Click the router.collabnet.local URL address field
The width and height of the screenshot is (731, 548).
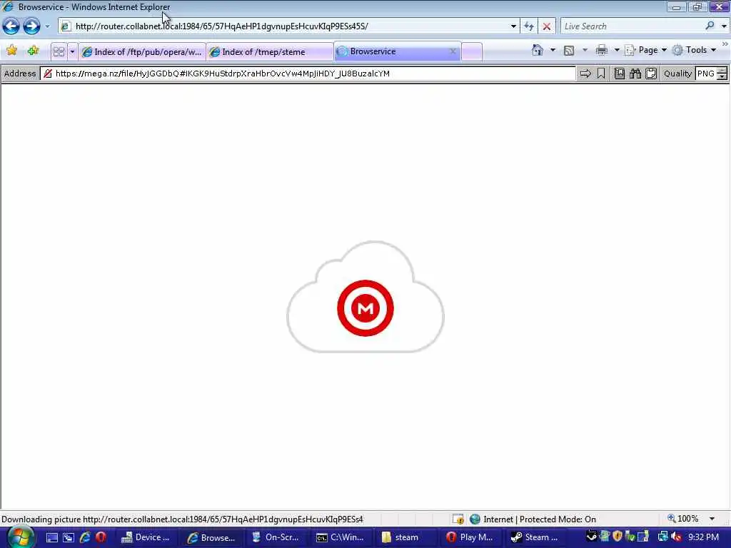[290, 26]
